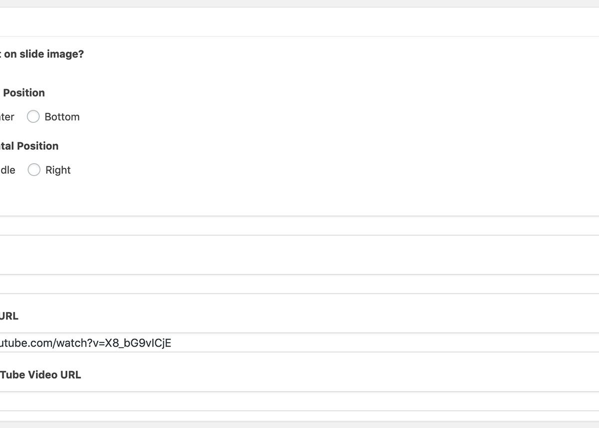599x428 pixels.
Task: Choose the partially visible Middle option label
Action: pos(7,170)
